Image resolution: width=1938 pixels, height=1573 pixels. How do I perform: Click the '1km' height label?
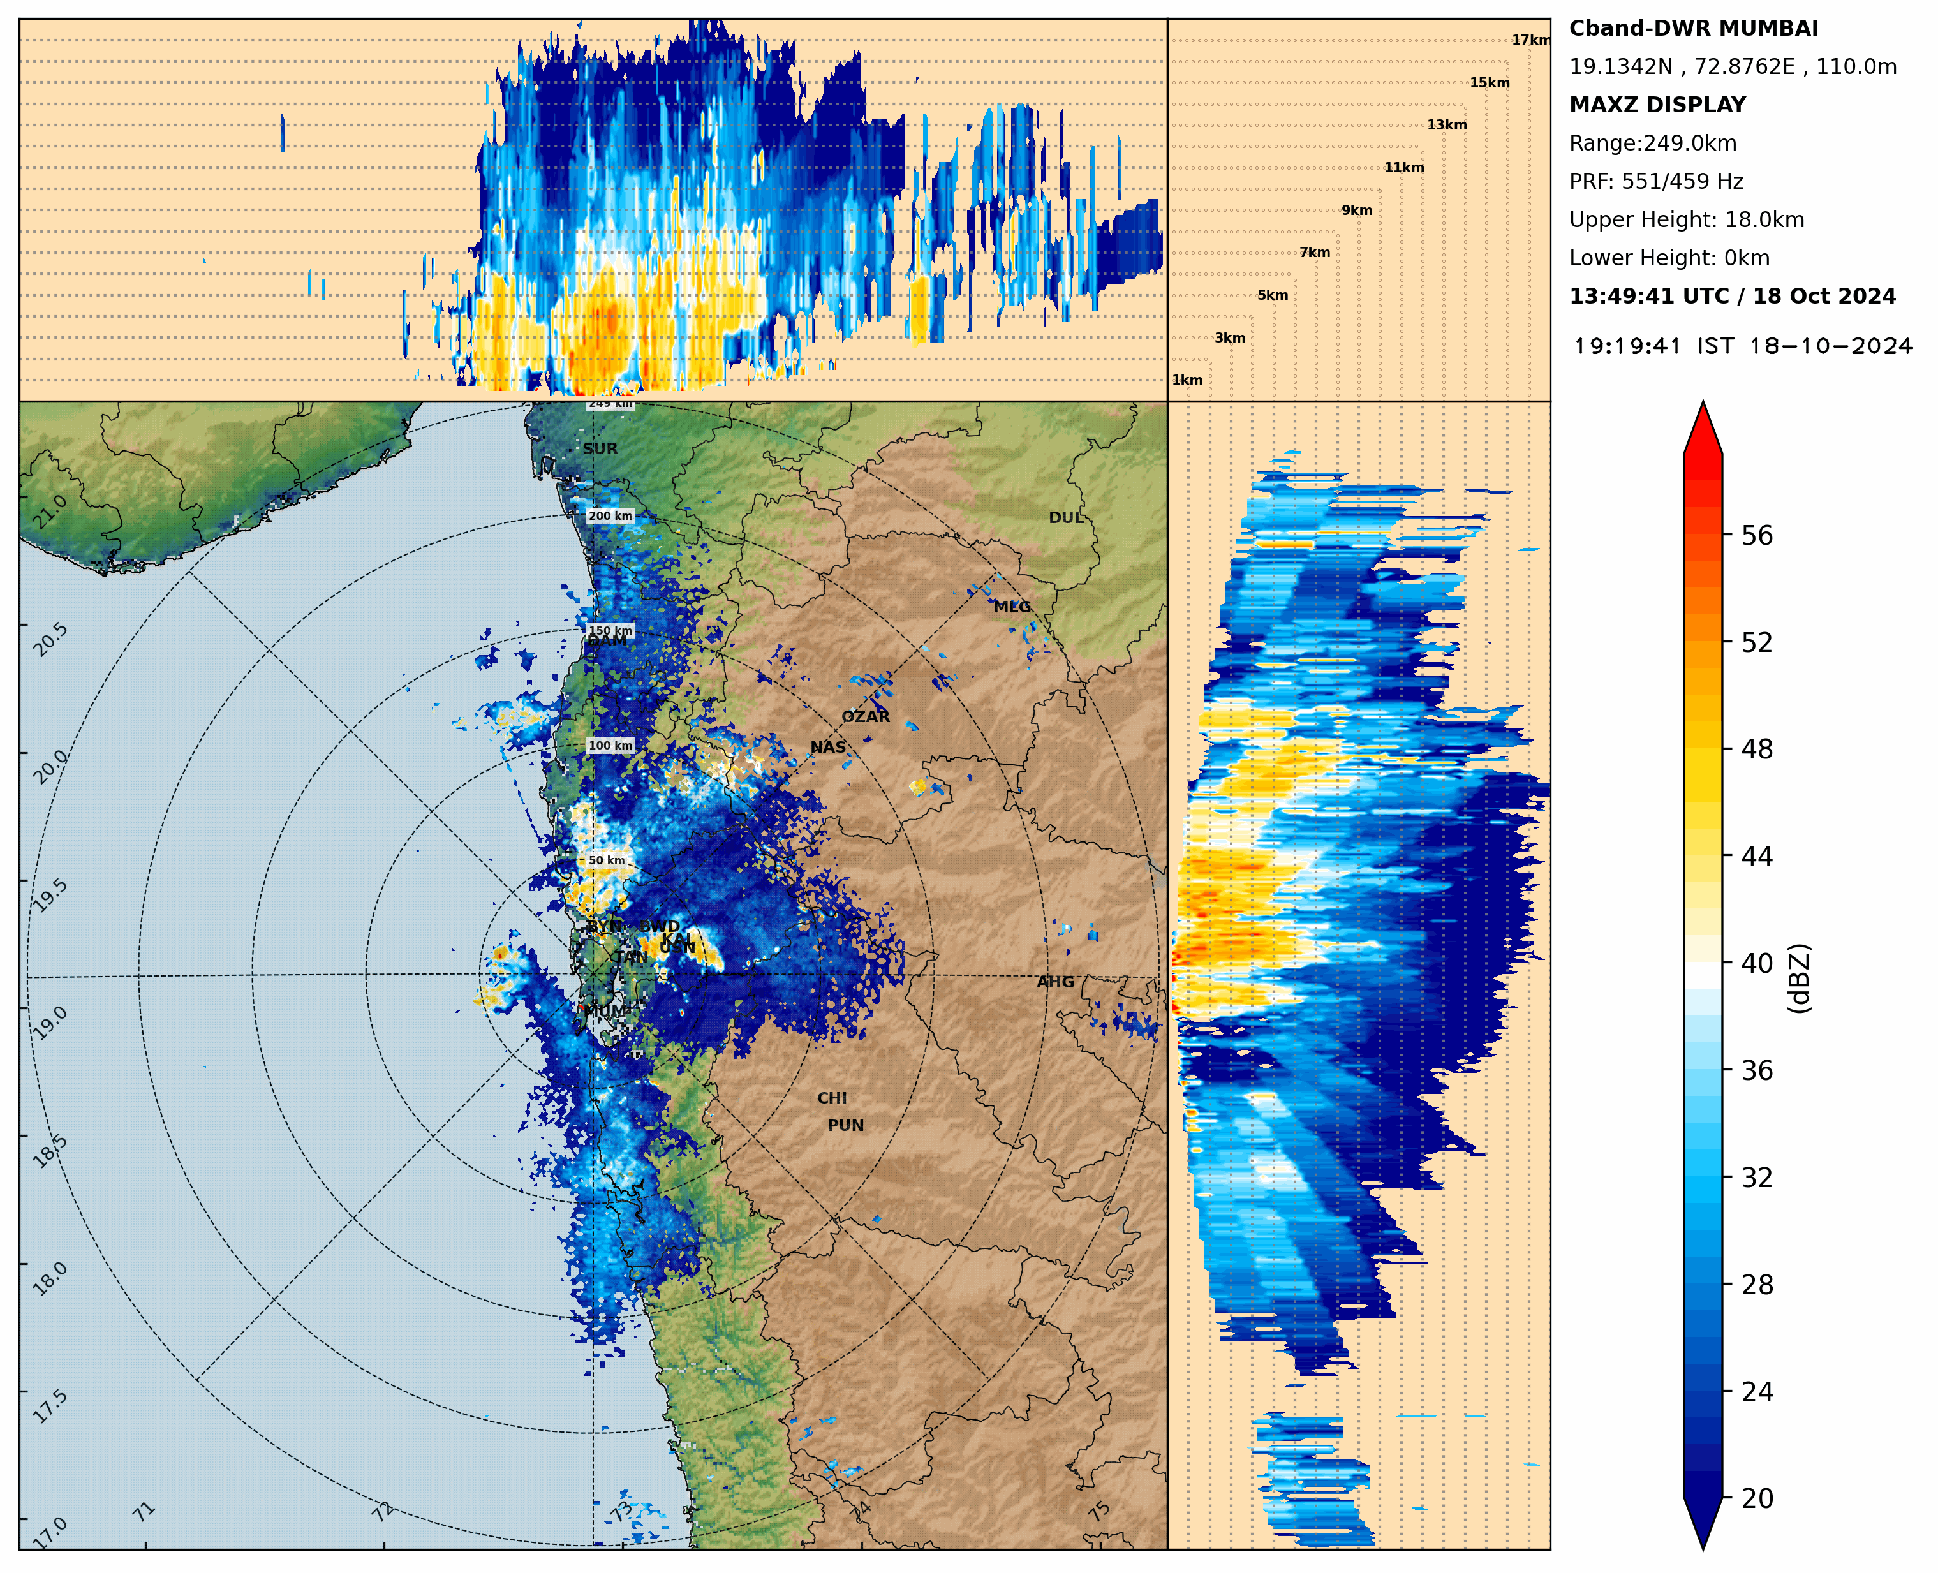(1187, 381)
